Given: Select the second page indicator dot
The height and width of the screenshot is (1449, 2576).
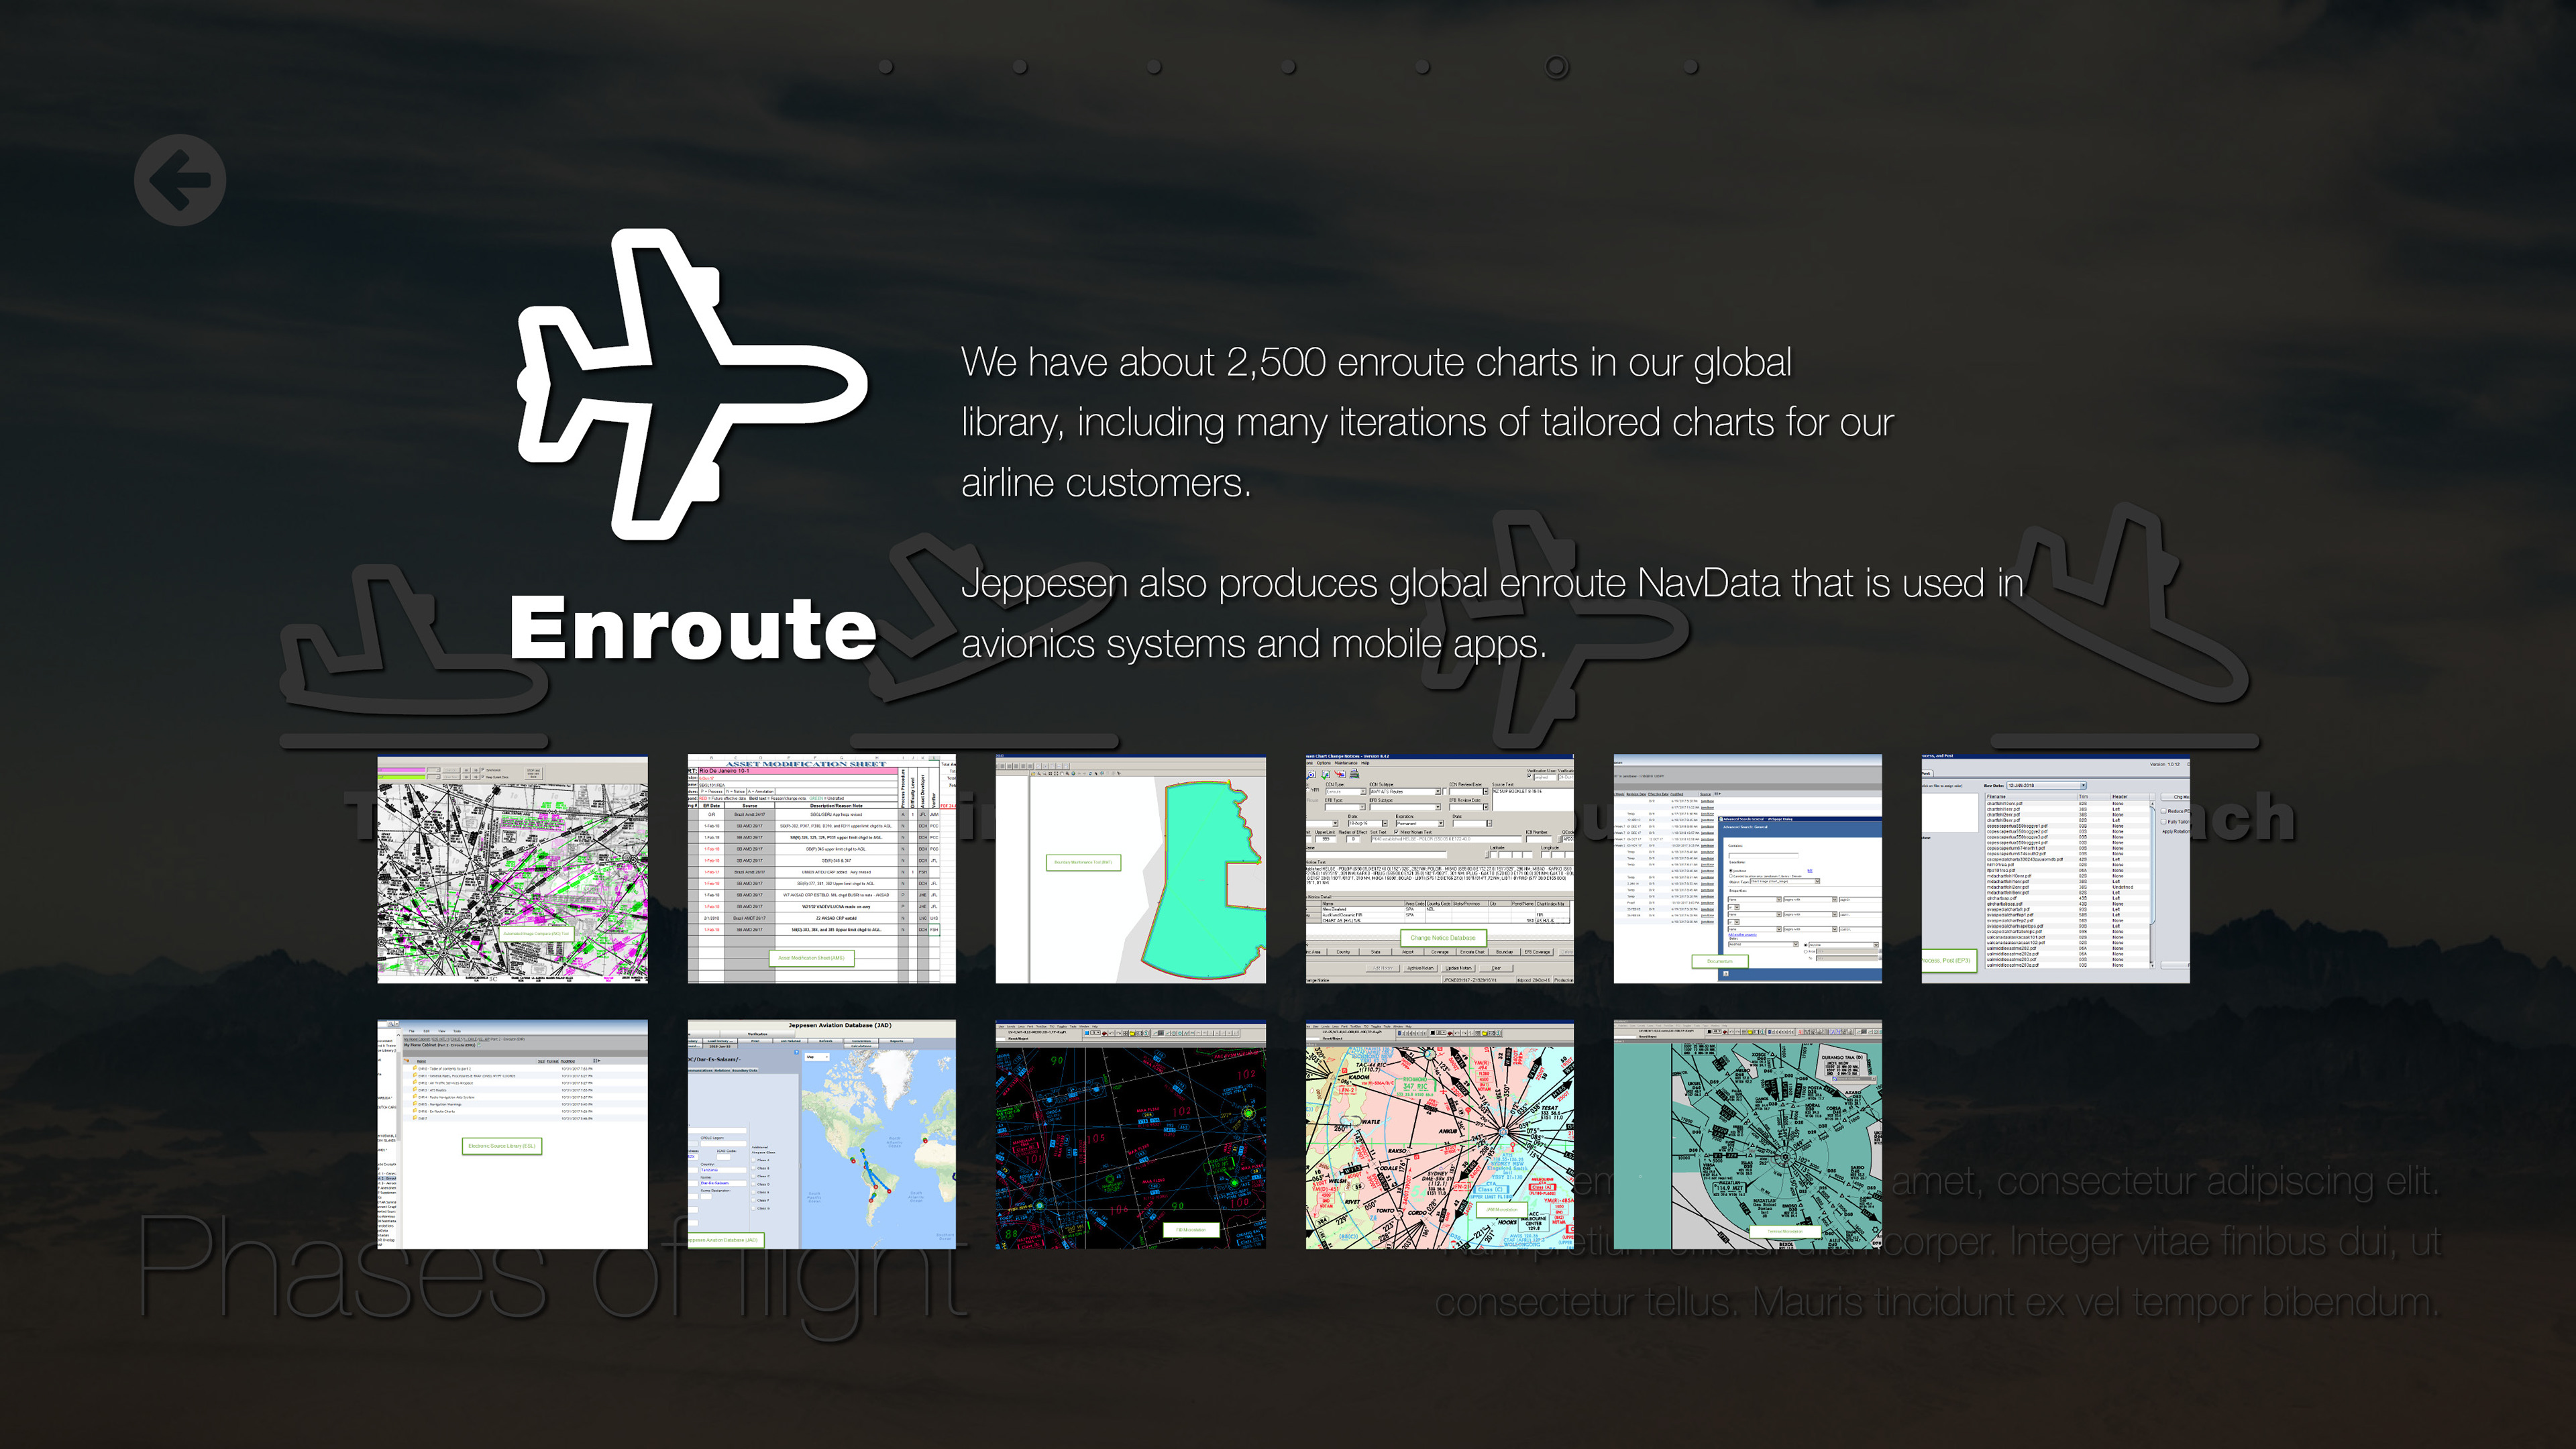Looking at the screenshot, I should pos(1020,67).
